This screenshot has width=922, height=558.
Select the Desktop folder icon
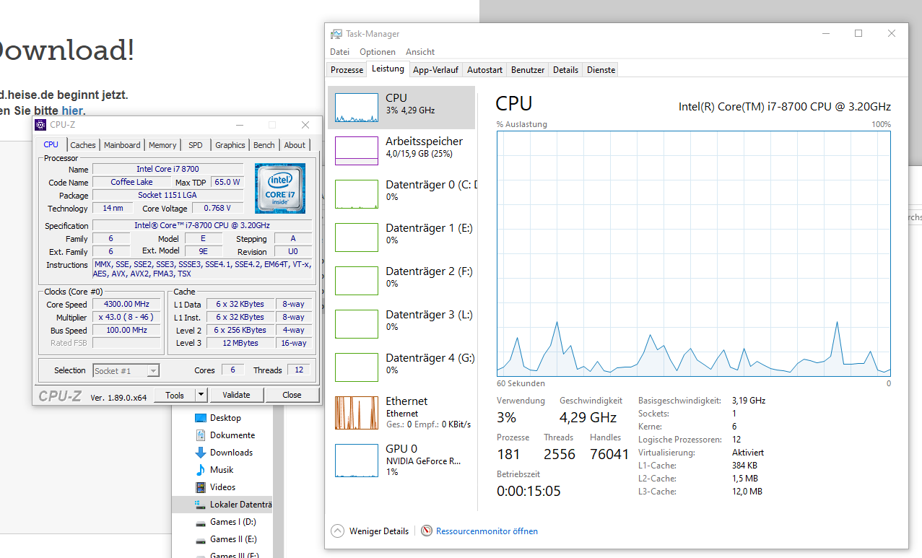(201, 418)
